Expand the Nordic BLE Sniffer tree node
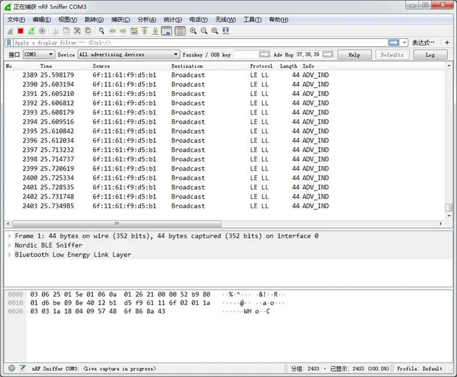The height and width of the screenshot is (377, 457). (9, 245)
